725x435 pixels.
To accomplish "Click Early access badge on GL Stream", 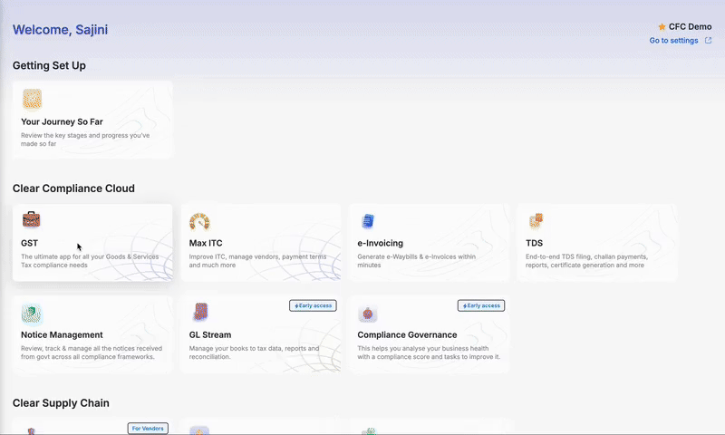I will [313, 305].
